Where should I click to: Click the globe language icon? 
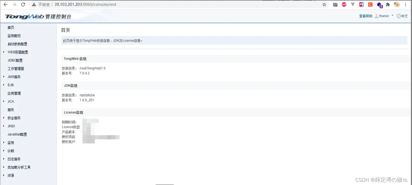coord(399,16)
